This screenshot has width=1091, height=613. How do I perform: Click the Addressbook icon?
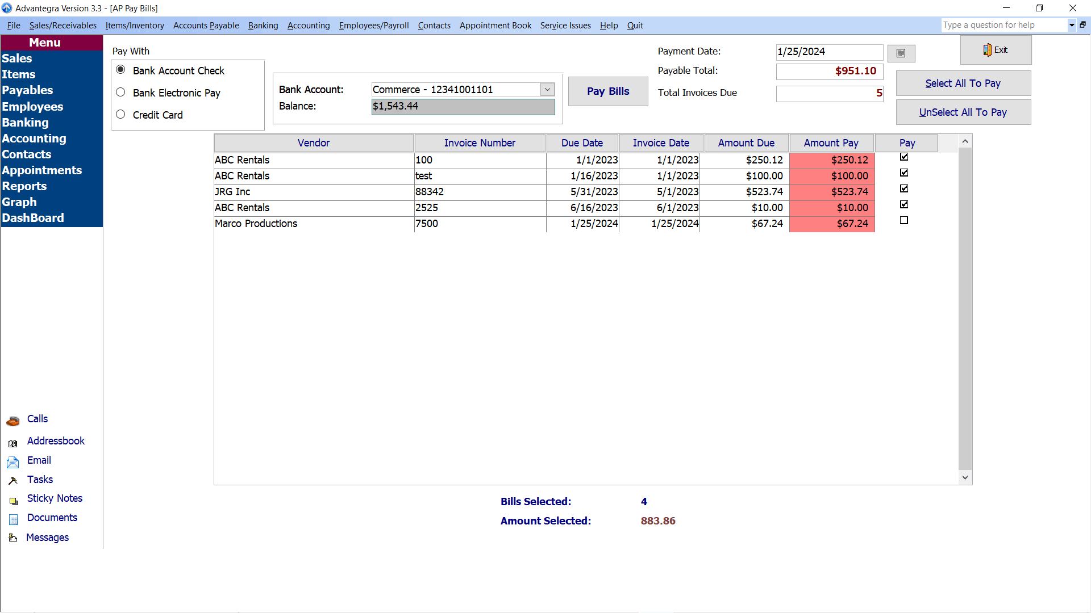(x=13, y=443)
